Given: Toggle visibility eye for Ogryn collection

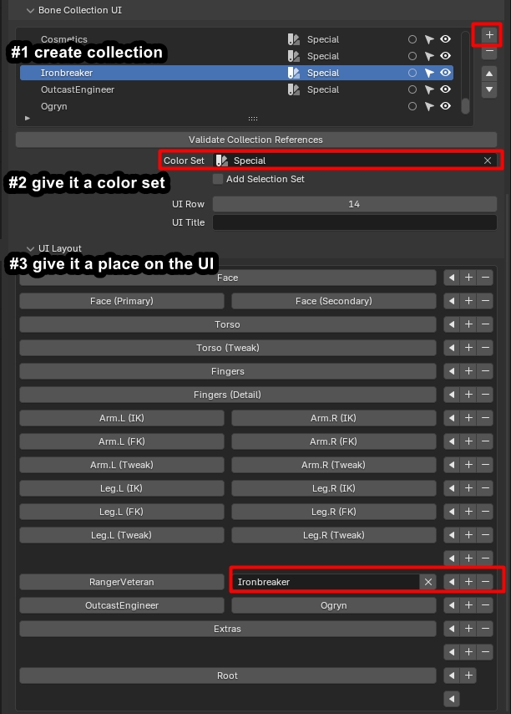Looking at the screenshot, I should (x=446, y=106).
